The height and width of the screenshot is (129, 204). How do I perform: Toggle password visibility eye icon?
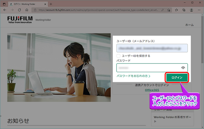click(183, 68)
